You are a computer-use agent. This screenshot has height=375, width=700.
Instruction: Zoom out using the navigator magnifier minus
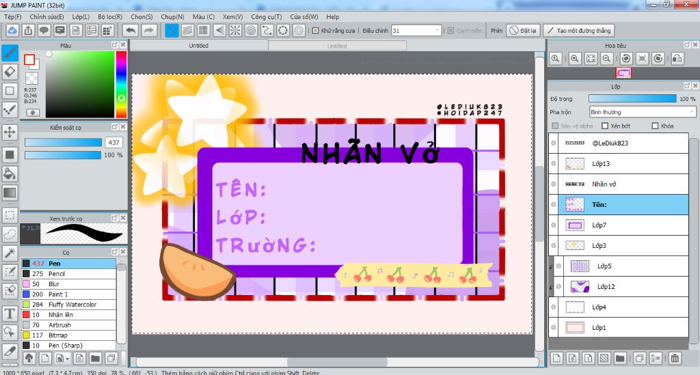pos(606,59)
